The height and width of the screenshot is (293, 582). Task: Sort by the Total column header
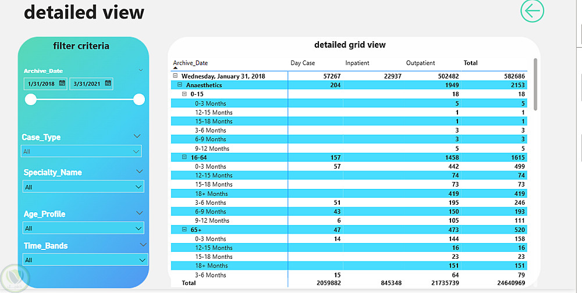pyautogui.click(x=470, y=63)
